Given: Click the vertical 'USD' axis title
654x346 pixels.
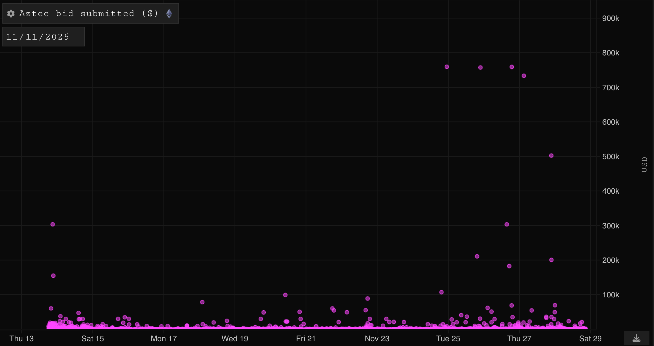Looking at the screenshot, I should (644, 165).
